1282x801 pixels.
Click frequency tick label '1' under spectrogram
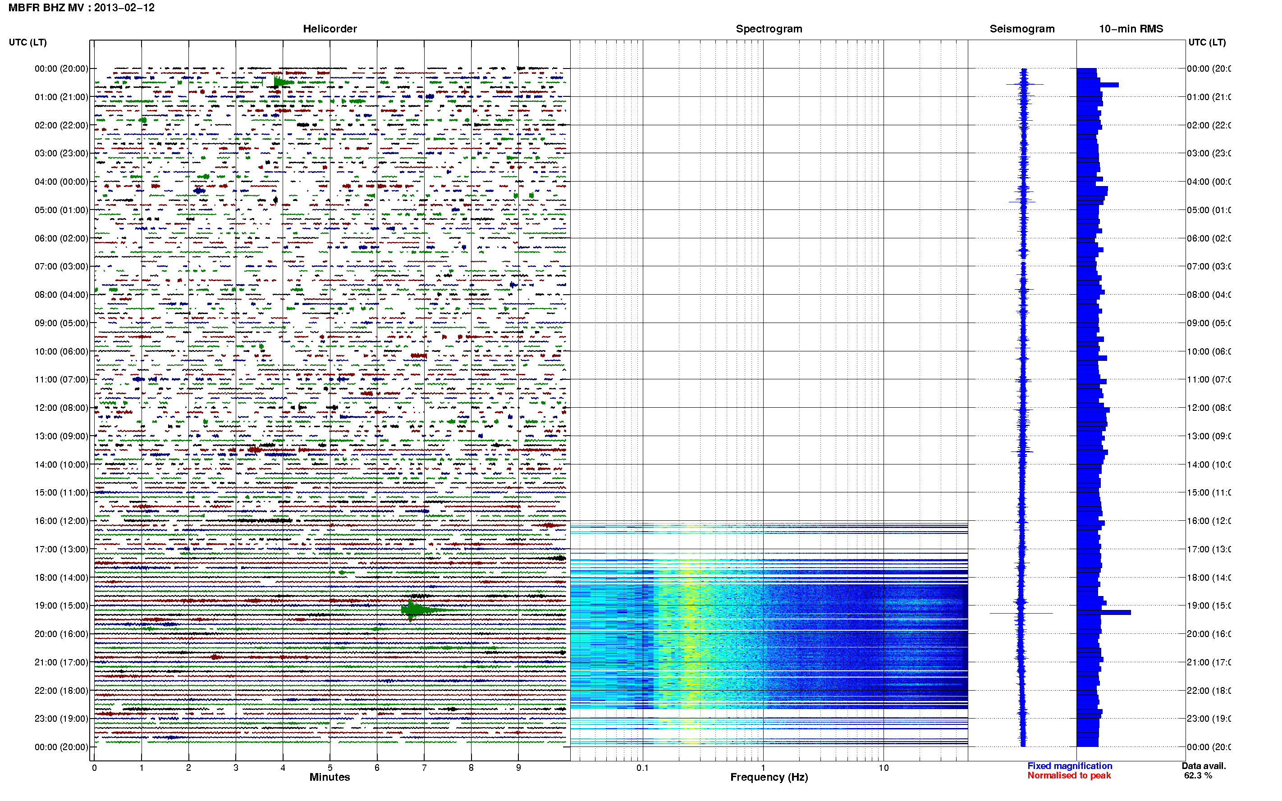pyautogui.click(x=763, y=768)
